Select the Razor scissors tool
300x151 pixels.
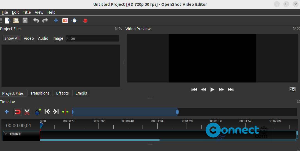(x=27, y=112)
